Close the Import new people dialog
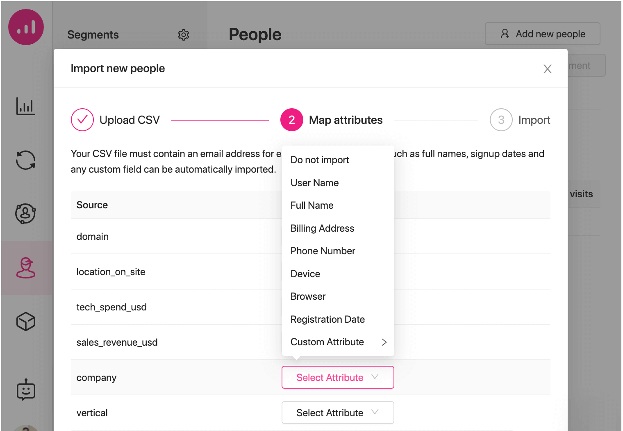This screenshot has width=623, height=431. tap(548, 69)
